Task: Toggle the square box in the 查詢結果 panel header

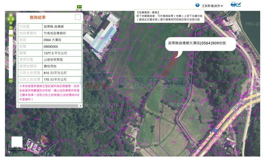Action: click(77, 17)
